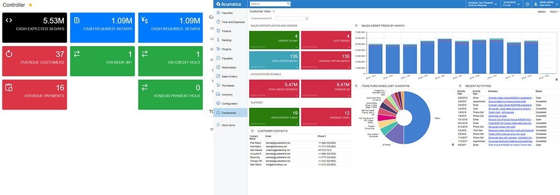
Task: Refresh the Recent Activities widget
Action: (460, 86)
